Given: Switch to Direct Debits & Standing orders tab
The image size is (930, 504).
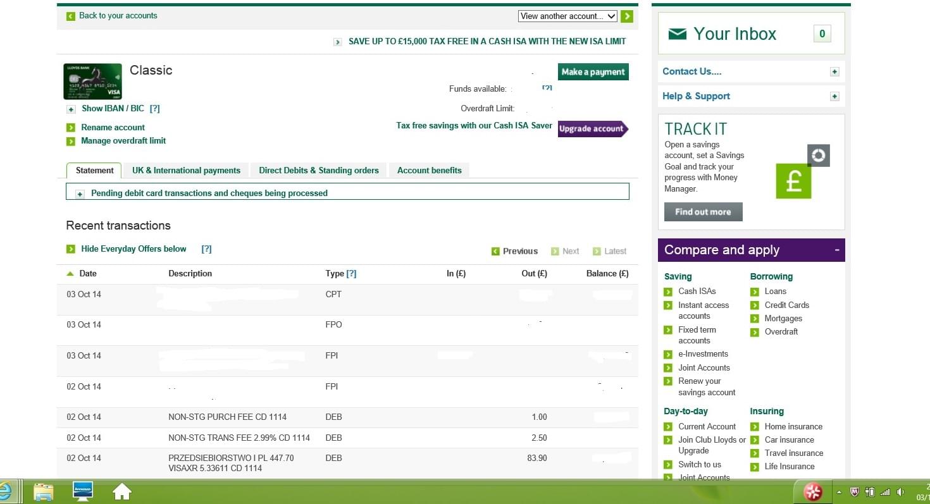Looking at the screenshot, I should (x=319, y=170).
